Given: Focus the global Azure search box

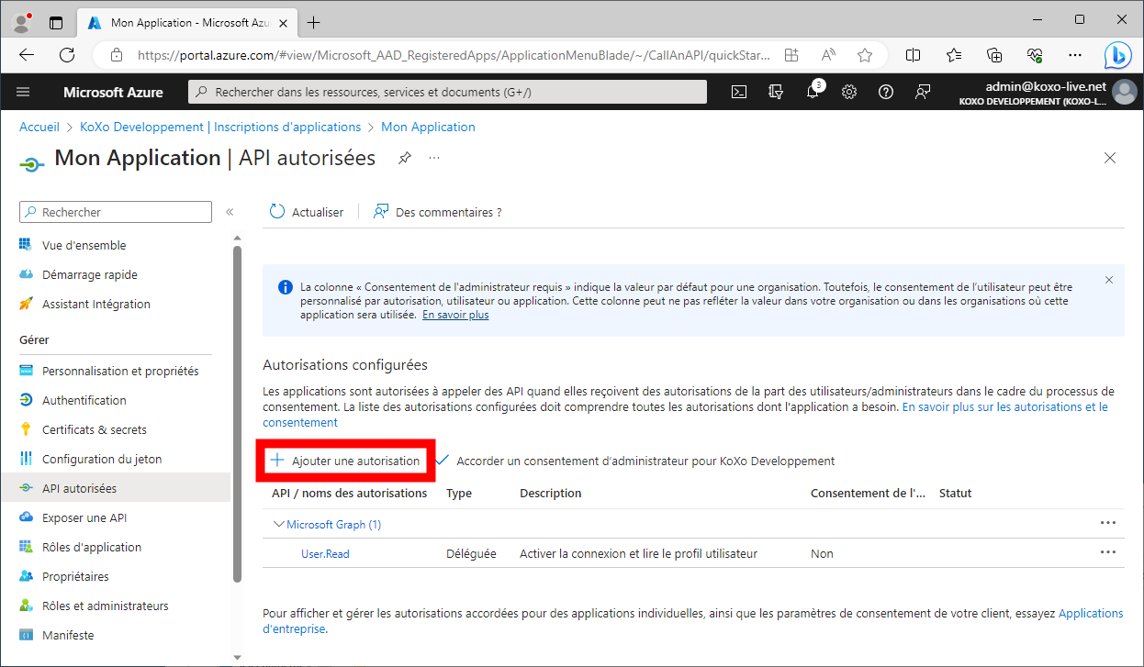Looking at the screenshot, I should (448, 92).
